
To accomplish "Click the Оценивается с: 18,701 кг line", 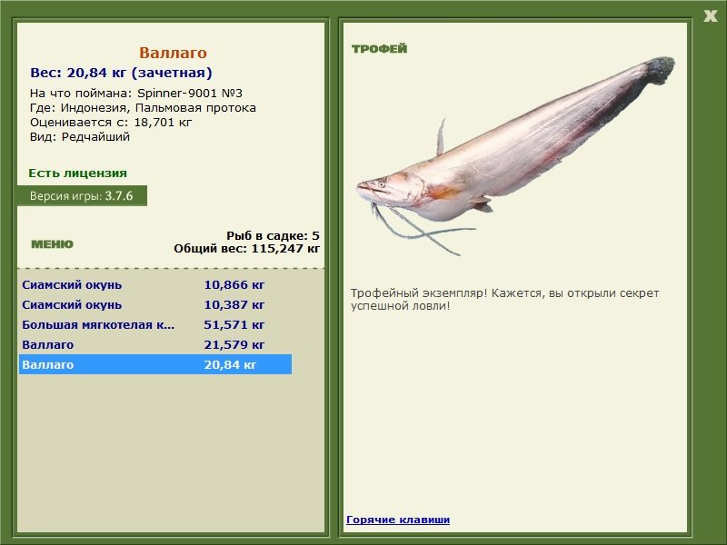I will [x=111, y=123].
